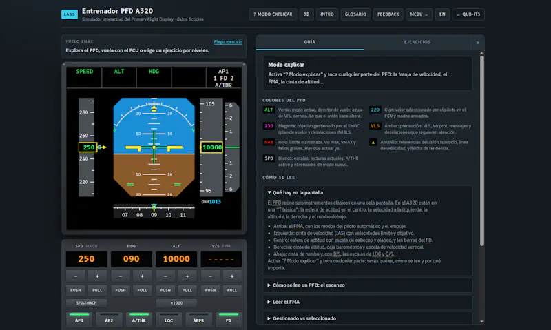Screen dimensions: 551x330
Task: Increase ALT with the plus button
Action: click(187, 276)
